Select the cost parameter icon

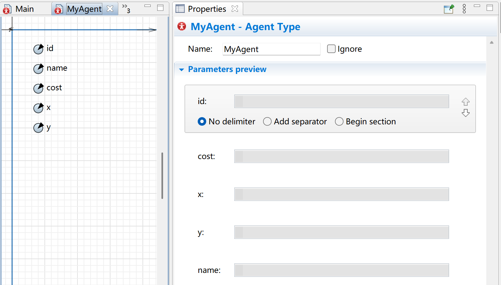38,88
